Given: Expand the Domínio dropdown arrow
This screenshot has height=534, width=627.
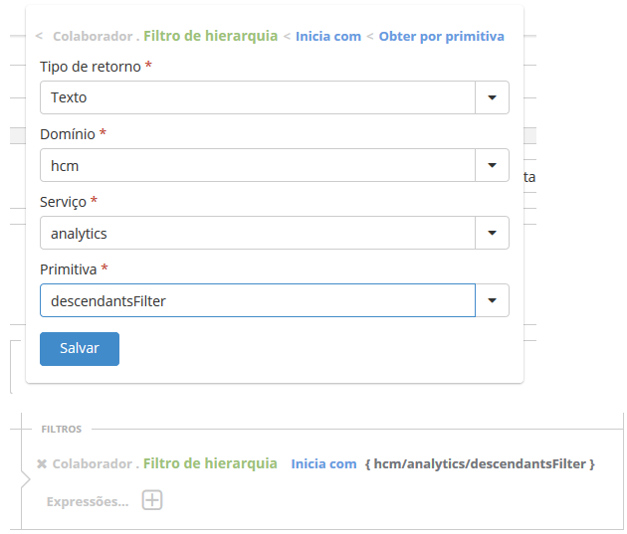Looking at the screenshot, I should (x=492, y=165).
